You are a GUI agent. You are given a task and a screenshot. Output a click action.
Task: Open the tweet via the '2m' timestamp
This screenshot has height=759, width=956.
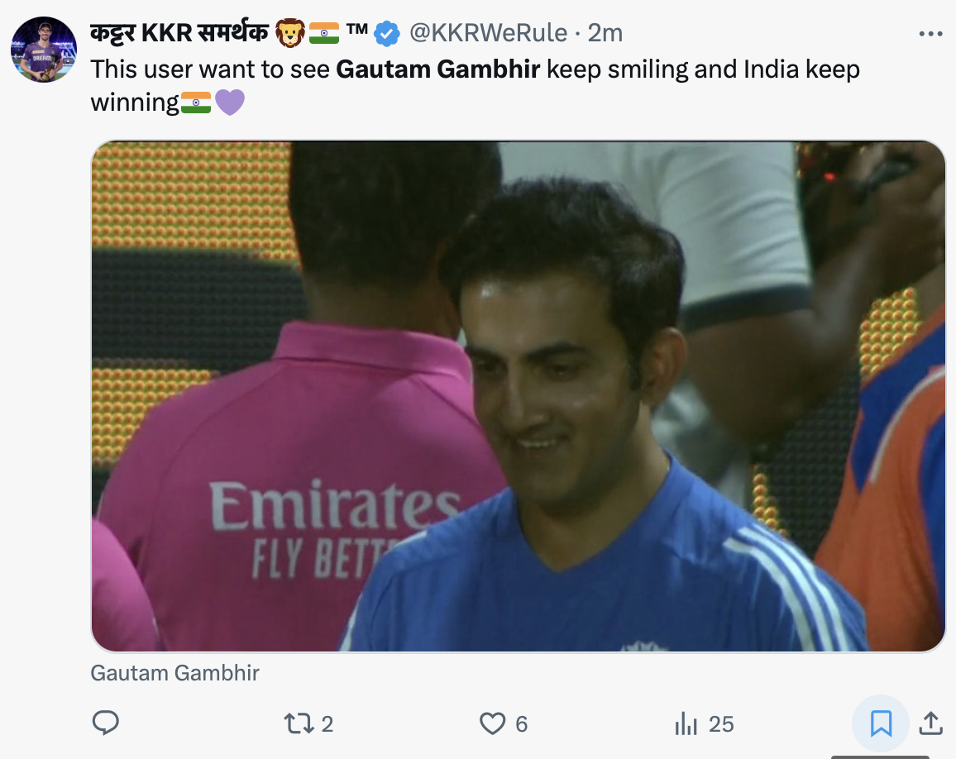[x=605, y=33]
